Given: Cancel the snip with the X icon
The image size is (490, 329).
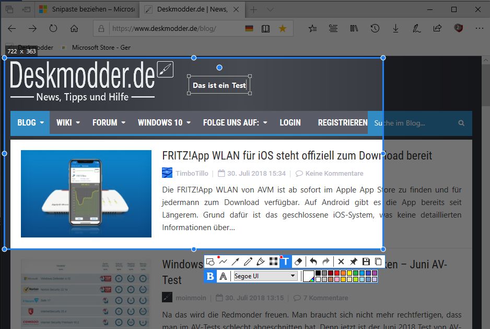Looking at the screenshot, I should (341, 262).
